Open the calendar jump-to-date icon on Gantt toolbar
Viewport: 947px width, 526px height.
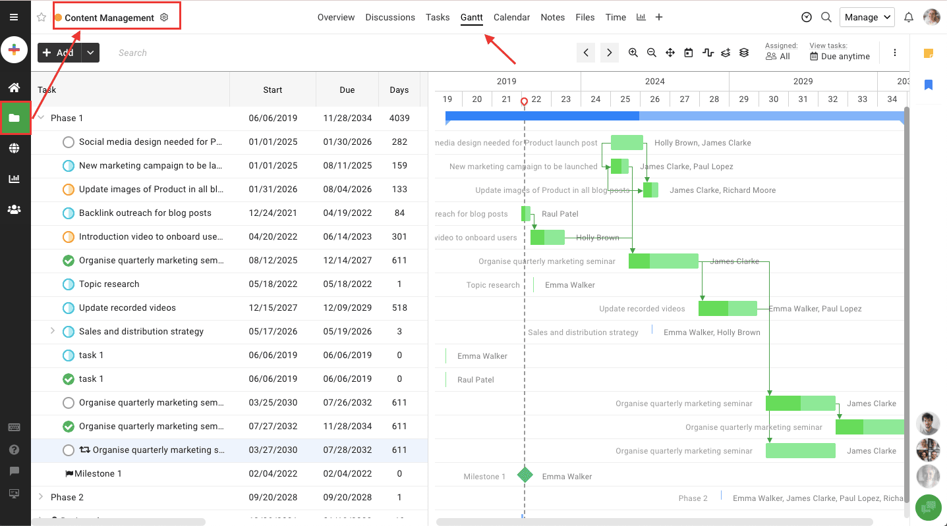coord(688,53)
